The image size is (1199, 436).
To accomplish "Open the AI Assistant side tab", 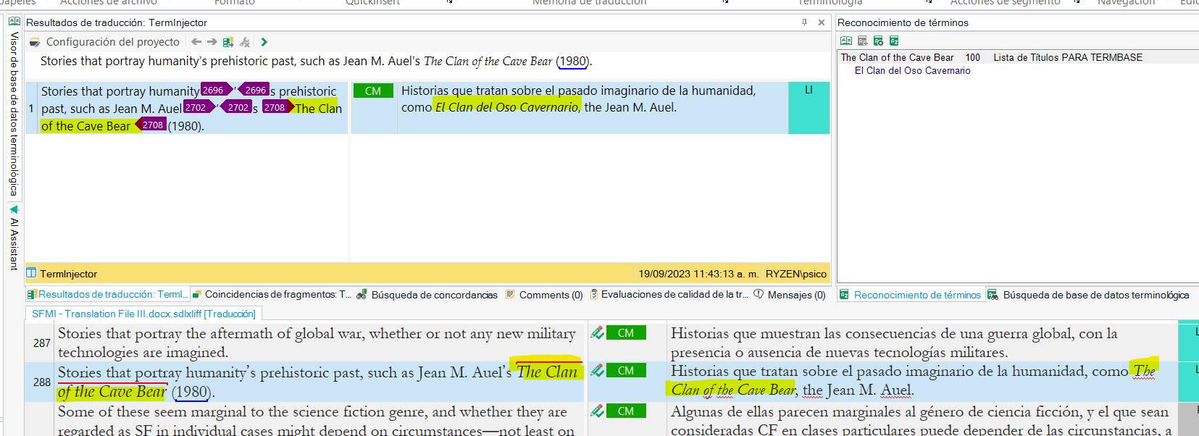I will point(14,239).
